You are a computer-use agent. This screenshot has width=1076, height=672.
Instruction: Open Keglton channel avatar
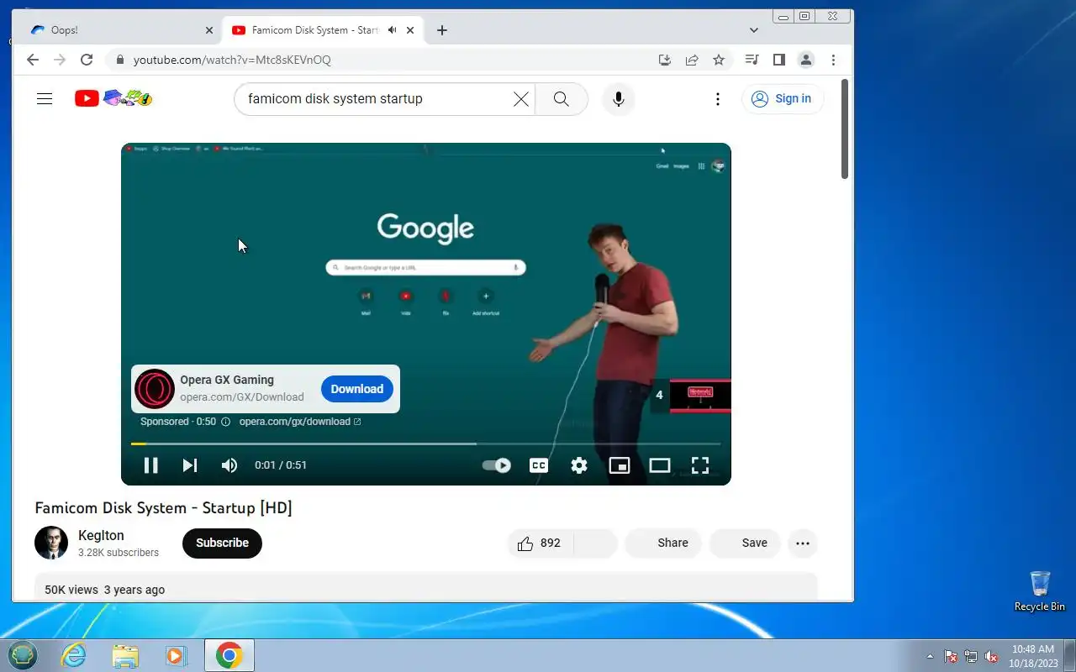tap(51, 543)
